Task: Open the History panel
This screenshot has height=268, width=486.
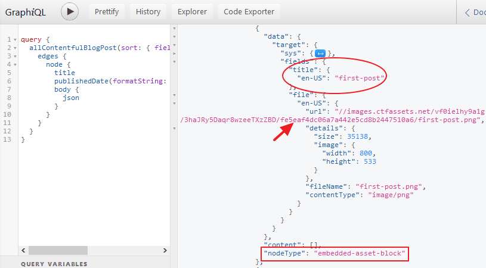Action: 148,11
